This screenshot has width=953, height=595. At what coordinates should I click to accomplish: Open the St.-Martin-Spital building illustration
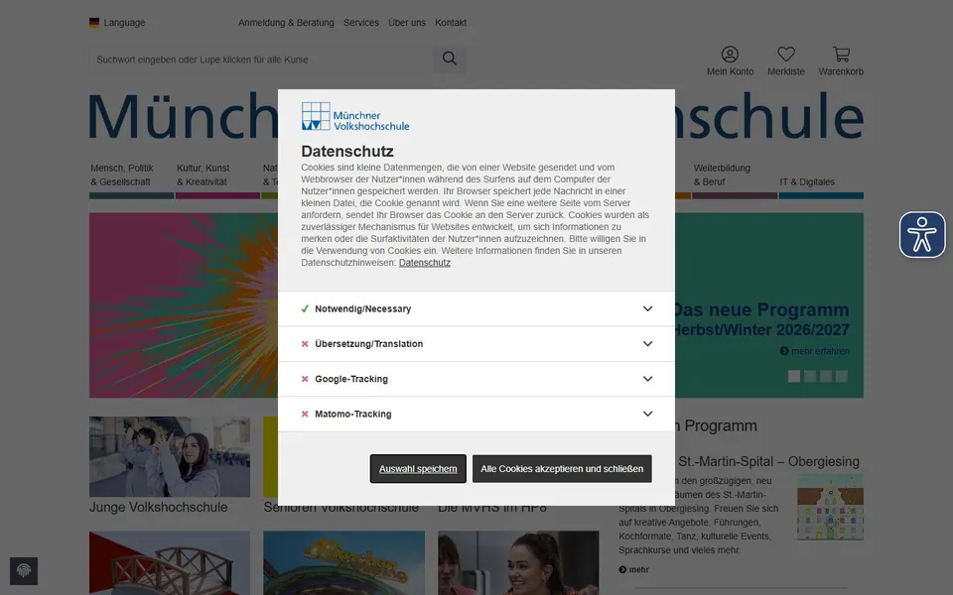(830, 508)
